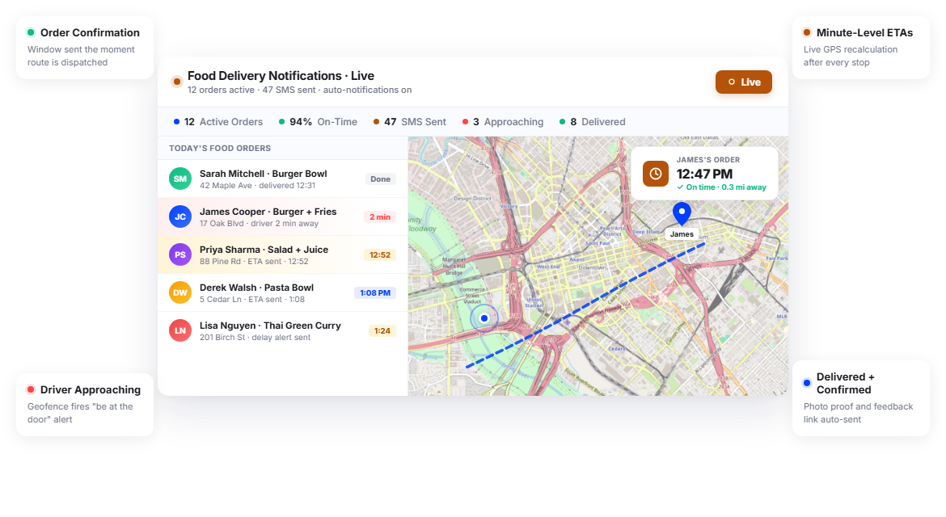
Task: Open the James Cooper · Burger + Fries order
Action: coord(282,217)
